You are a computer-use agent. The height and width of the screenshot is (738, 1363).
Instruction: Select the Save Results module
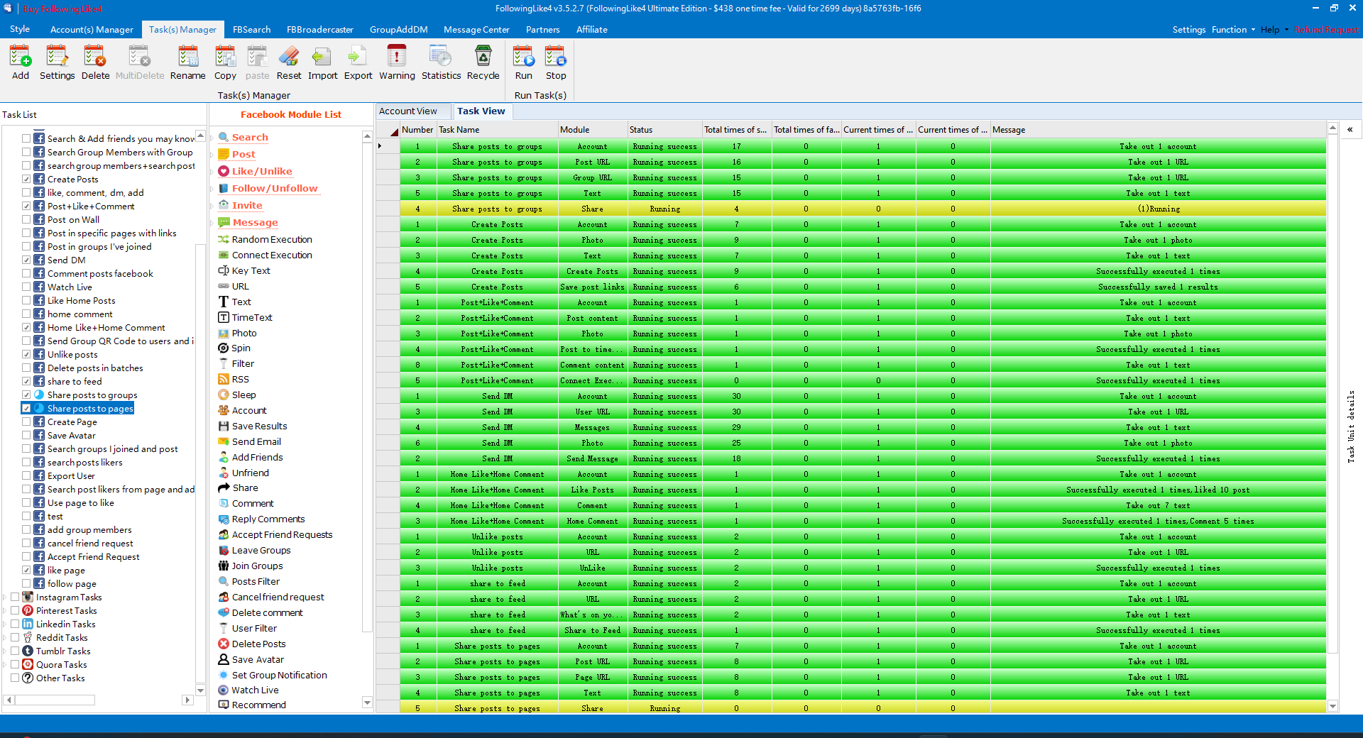(253, 426)
